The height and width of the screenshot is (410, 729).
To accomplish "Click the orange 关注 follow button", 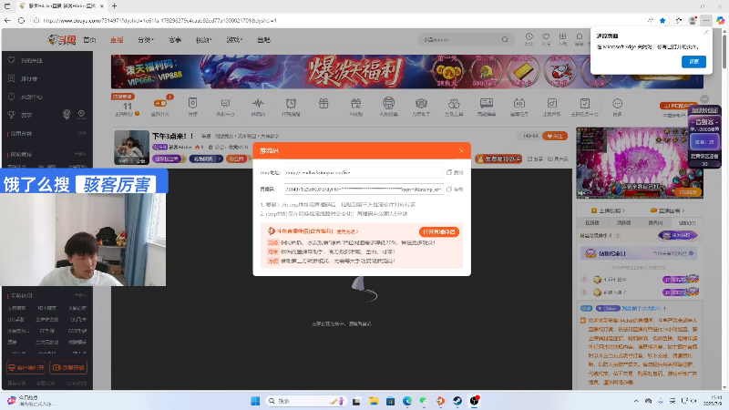I will tap(555, 136).
